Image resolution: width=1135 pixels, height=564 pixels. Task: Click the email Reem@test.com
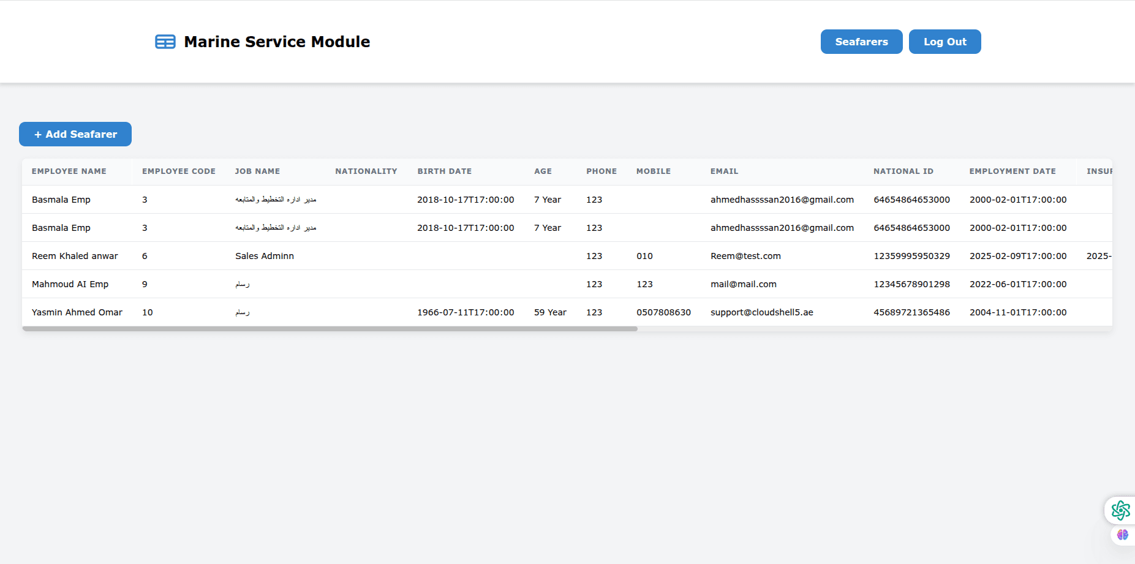pos(745,255)
